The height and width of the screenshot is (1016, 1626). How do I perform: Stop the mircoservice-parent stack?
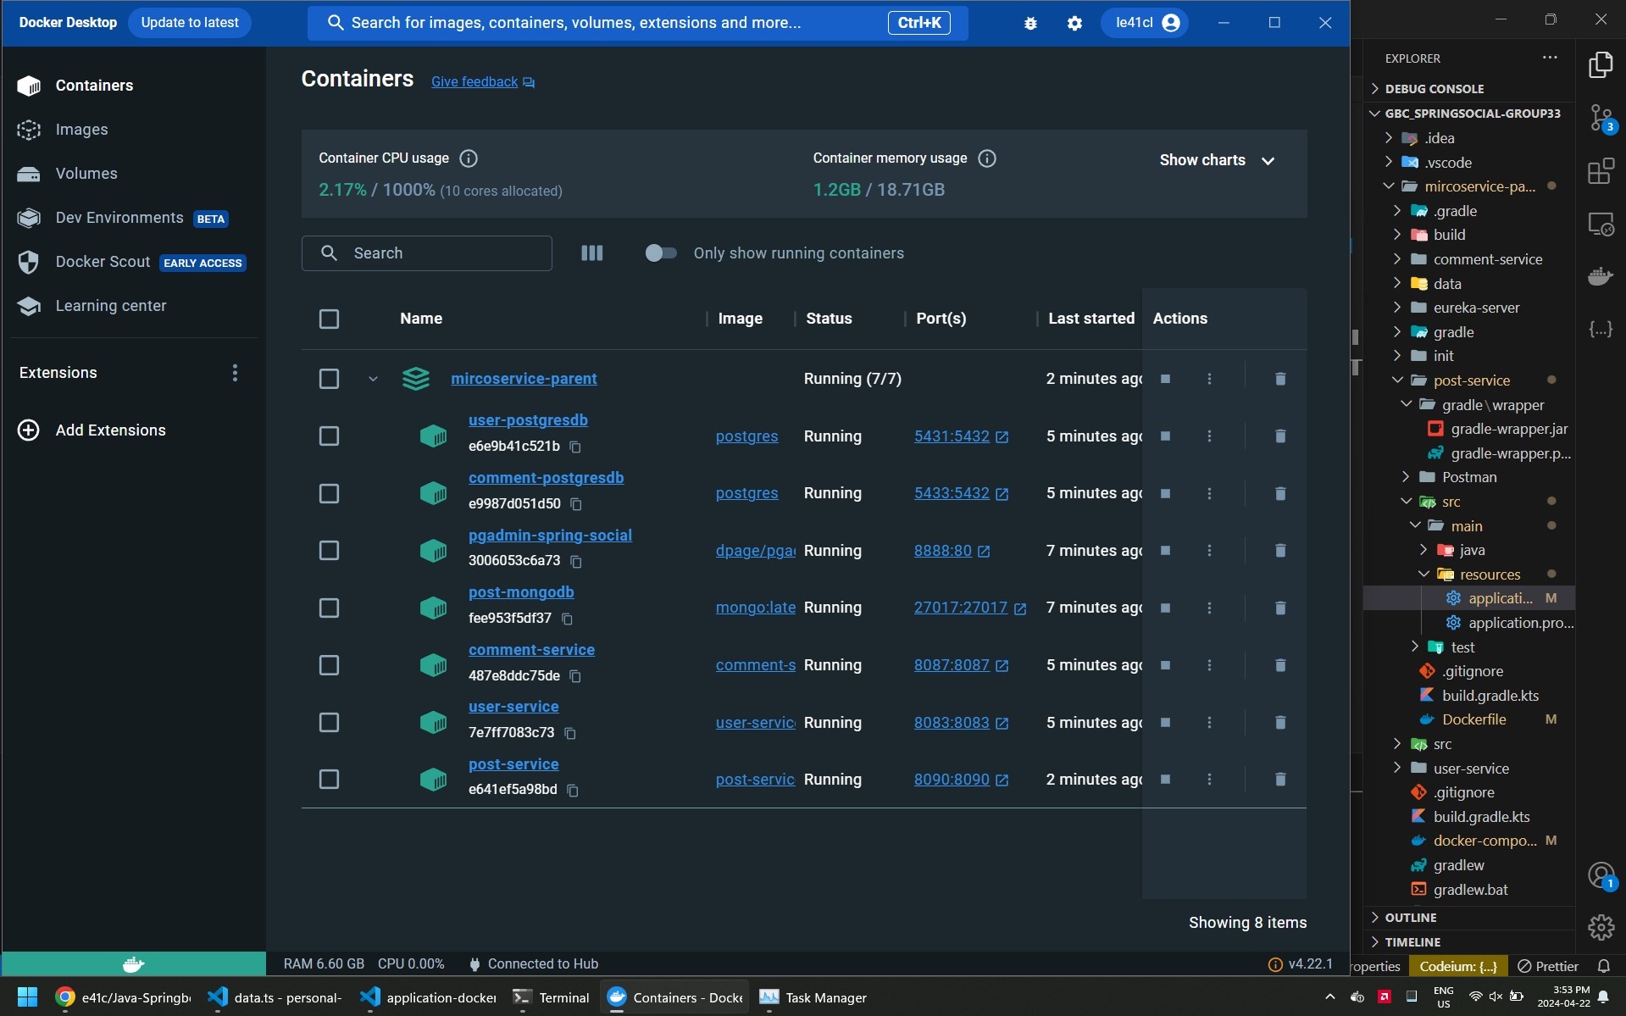pos(1165,379)
